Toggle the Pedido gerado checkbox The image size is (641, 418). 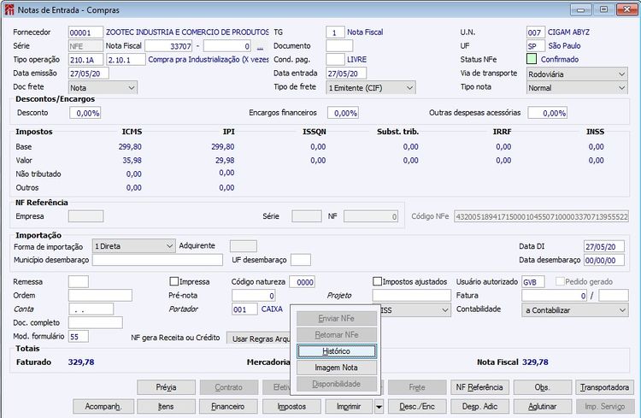pos(560,281)
